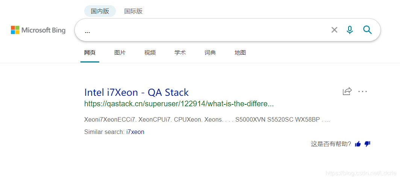This screenshot has width=400, height=180.
Task: Open the 视频 tab
Action: click(150, 53)
